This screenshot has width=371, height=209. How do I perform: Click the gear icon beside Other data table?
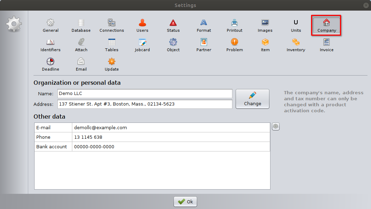point(276,126)
